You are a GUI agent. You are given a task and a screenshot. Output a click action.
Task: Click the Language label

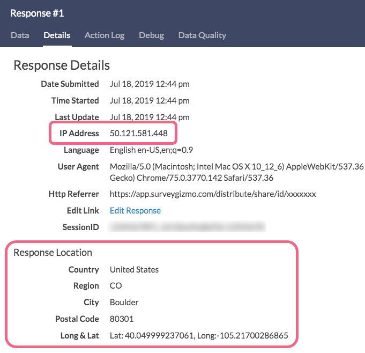[x=81, y=150]
